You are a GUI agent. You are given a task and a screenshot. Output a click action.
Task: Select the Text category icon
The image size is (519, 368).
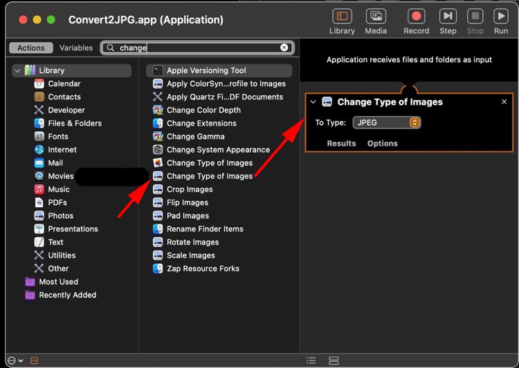(x=39, y=242)
